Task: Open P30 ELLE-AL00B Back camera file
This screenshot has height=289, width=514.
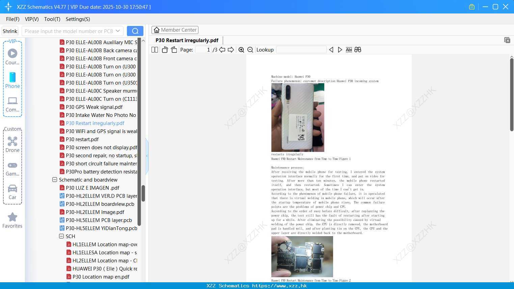Action: (x=102, y=51)
